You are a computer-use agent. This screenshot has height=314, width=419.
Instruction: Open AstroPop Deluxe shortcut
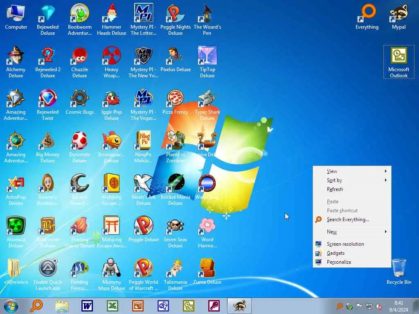tap(16, 189)
